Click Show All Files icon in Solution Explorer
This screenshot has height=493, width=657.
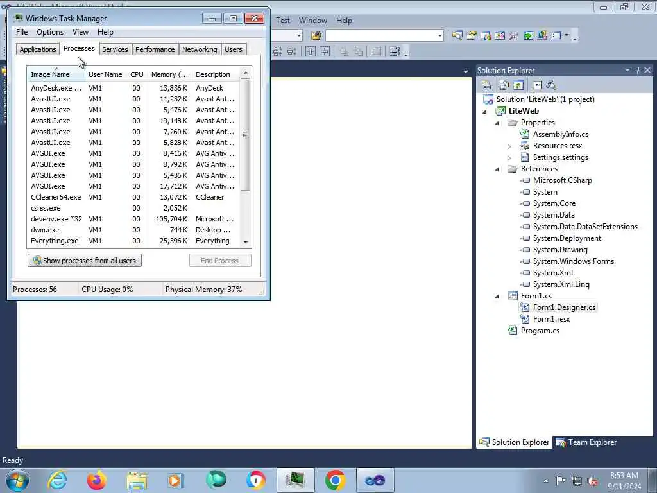[x=504, y=85]
